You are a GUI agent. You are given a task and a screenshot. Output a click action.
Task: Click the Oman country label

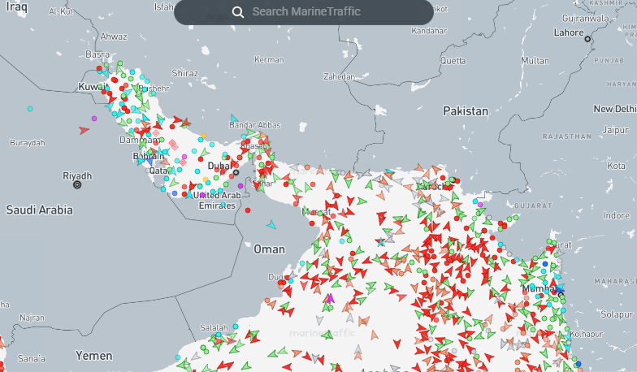coord(270,249)
